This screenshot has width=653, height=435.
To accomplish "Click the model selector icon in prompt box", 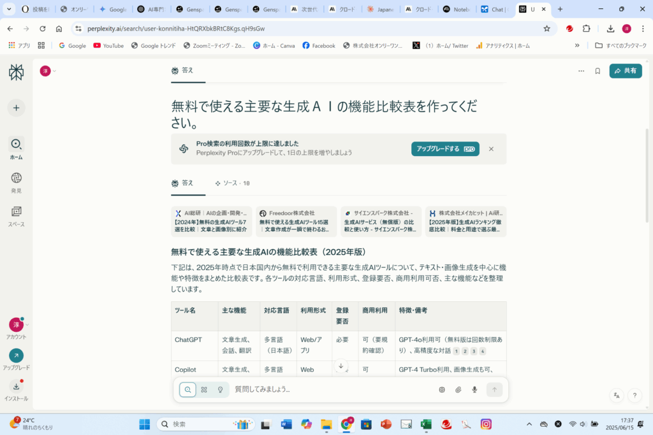I will [x=442, y=390].
